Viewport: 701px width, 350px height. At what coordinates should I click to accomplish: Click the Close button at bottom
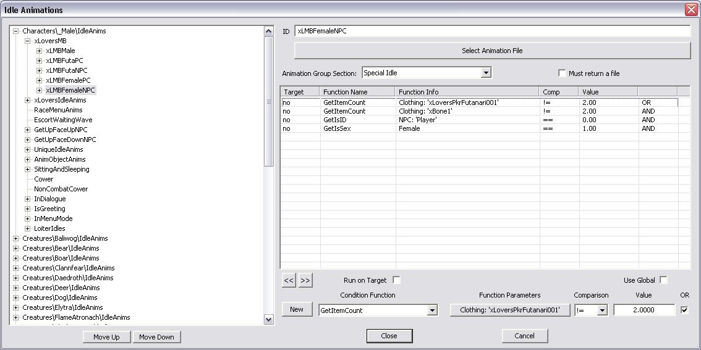coord(389,336)
